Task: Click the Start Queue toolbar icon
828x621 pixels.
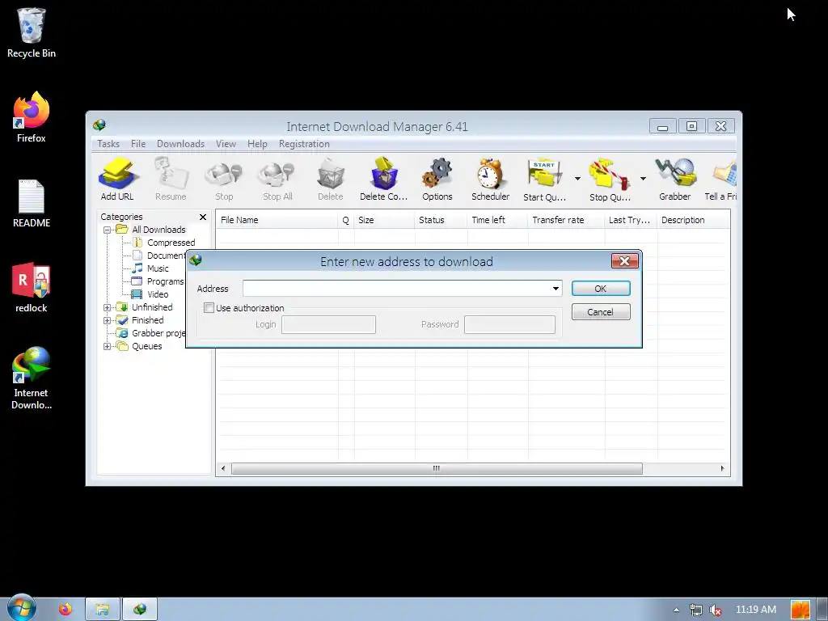Action: 544,179
